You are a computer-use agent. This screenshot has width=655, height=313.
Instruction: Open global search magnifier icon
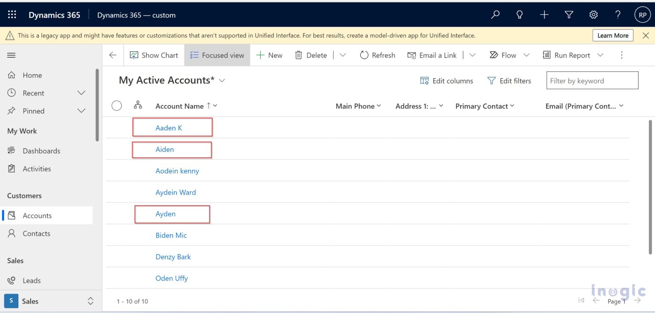coord(495,14)
